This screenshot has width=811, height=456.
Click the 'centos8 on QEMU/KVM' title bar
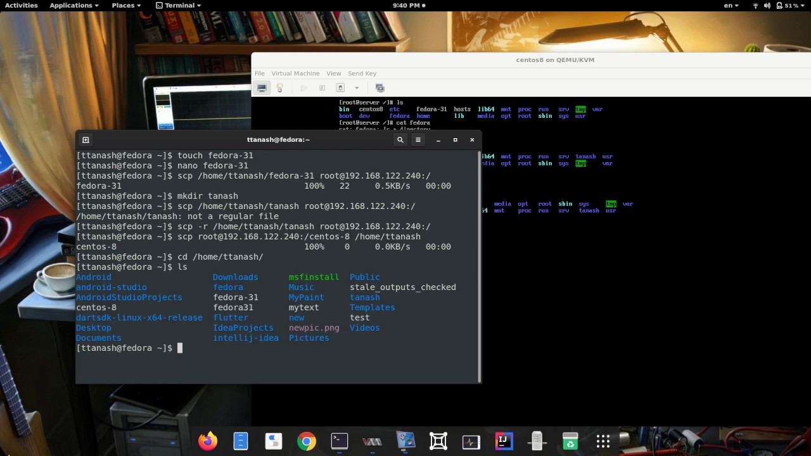click(x=555, y=60)
